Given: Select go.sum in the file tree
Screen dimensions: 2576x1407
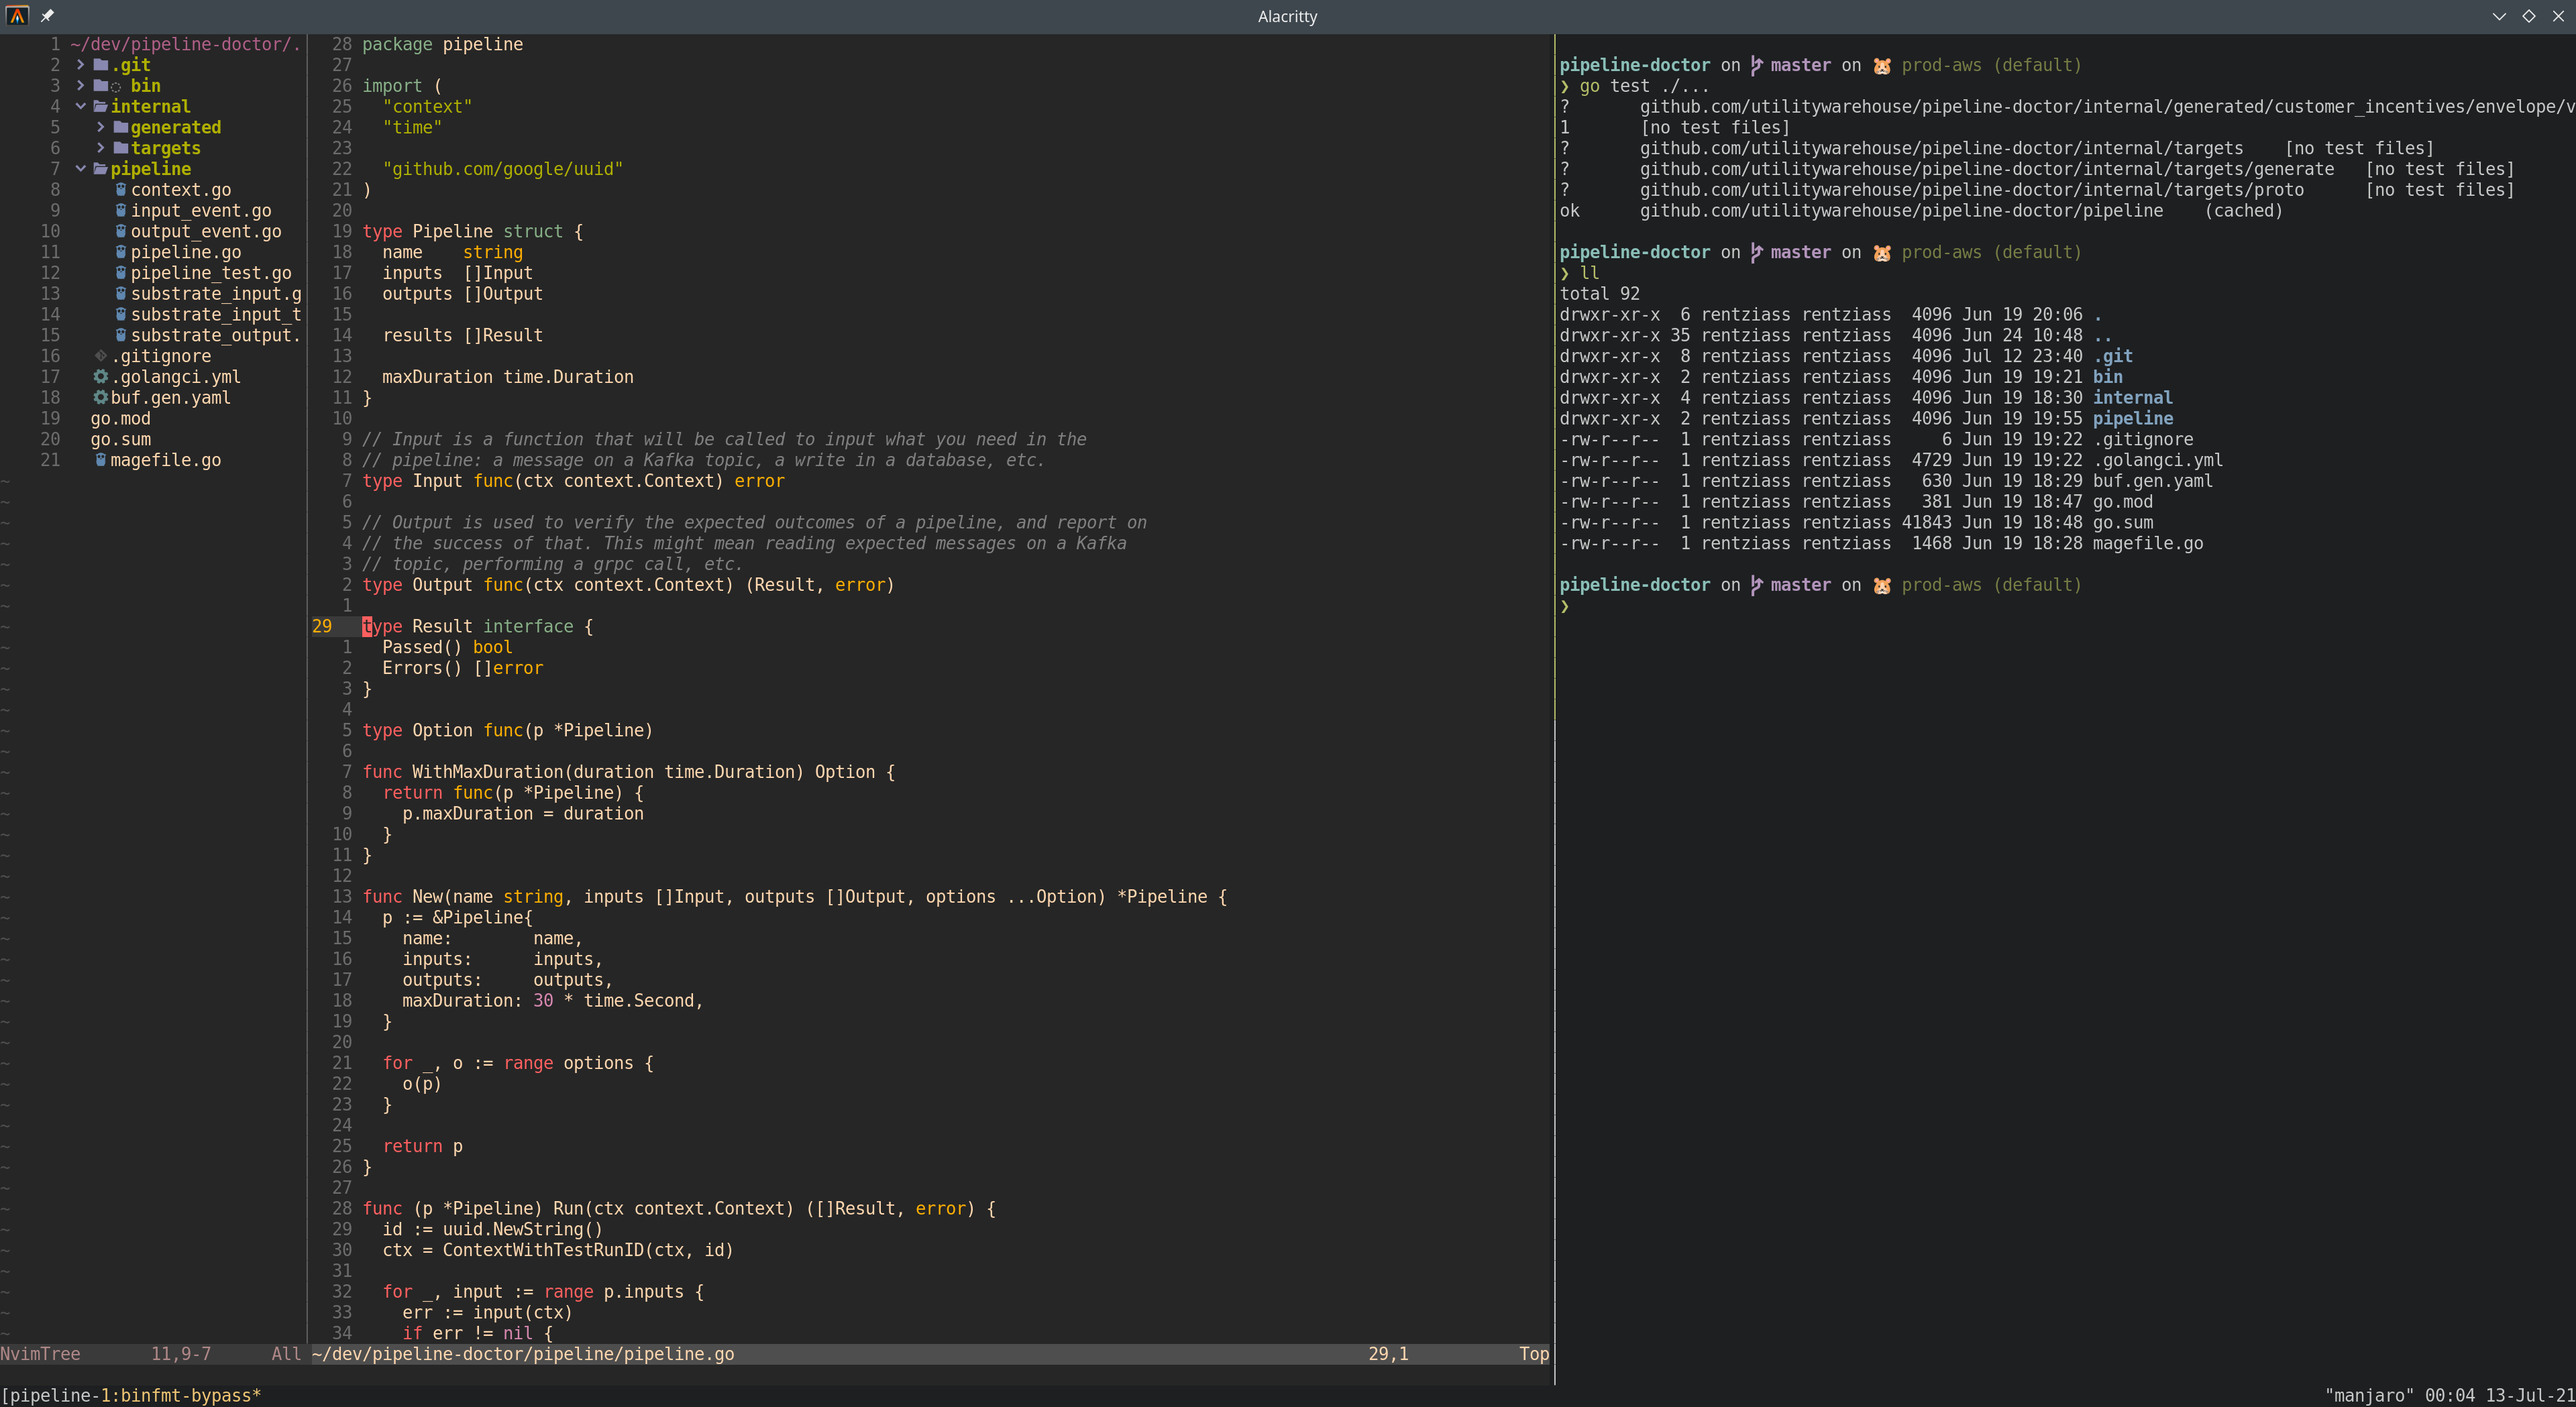Looking at the screenshot, I should coord(121,440).
